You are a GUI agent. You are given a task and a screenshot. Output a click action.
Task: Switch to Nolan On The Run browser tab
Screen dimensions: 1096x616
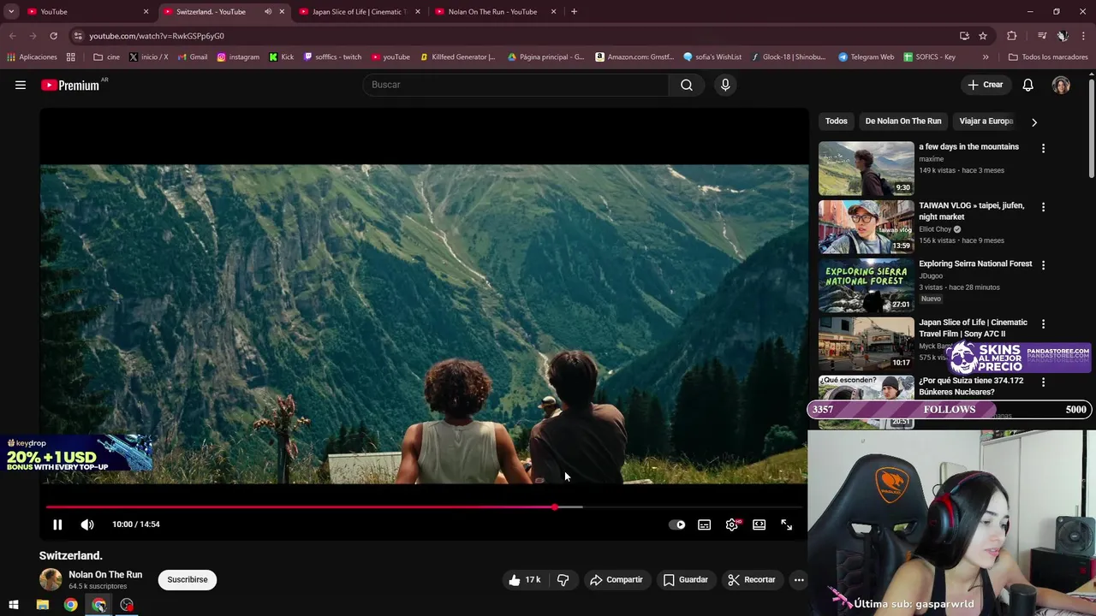[495, 12]
